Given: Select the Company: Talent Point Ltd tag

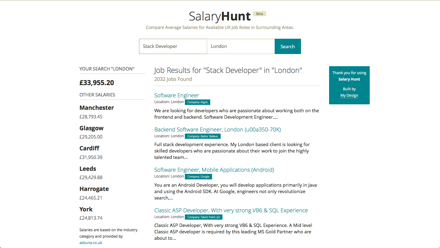Looking at the screenshot, I should point(204,217).
